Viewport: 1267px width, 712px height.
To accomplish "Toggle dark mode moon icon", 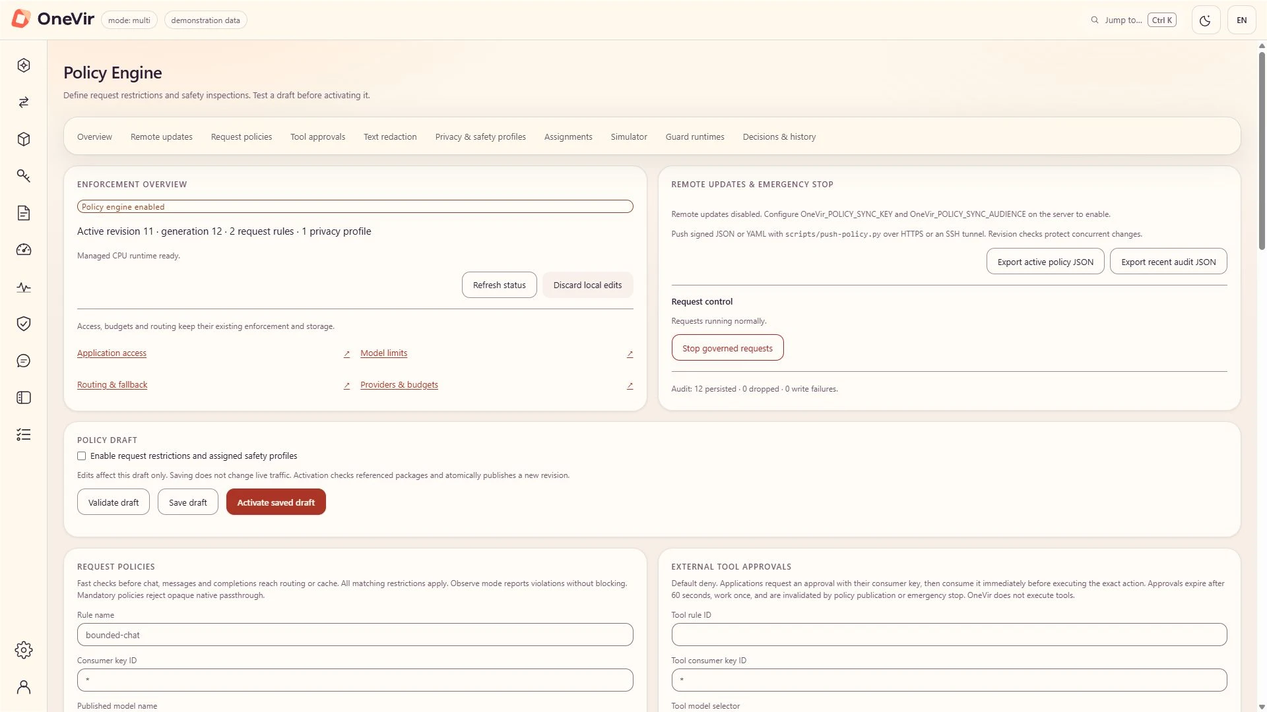I will [1206, 20].
